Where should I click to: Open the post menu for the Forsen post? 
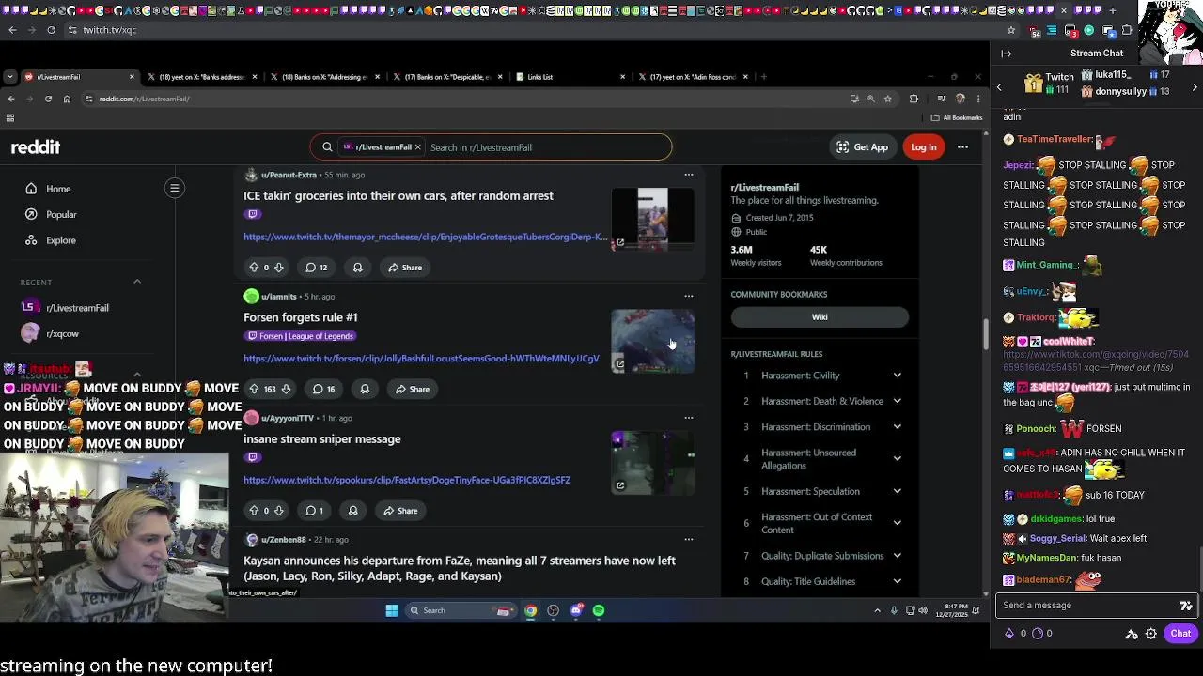[x=689, y=296]
